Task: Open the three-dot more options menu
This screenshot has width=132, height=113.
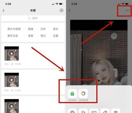Action: (x=128, y=11)
